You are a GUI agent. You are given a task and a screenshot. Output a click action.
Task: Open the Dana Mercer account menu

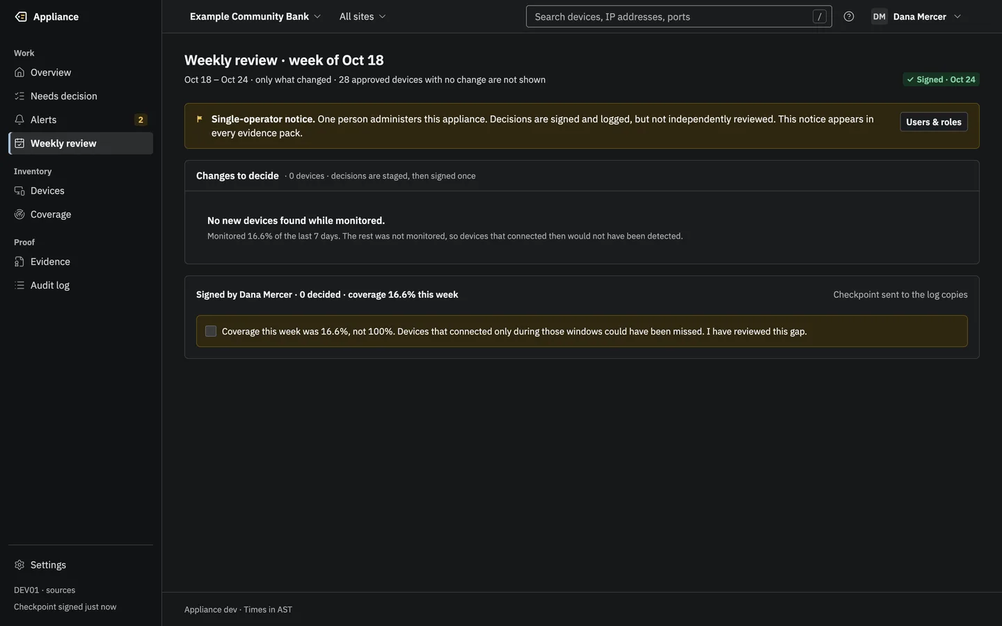coord(916,17)
